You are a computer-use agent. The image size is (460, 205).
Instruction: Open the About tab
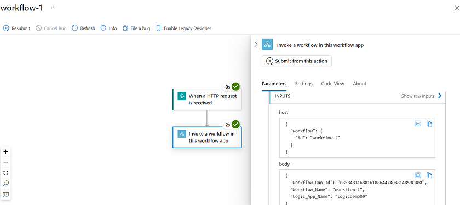tap(360, 84)
